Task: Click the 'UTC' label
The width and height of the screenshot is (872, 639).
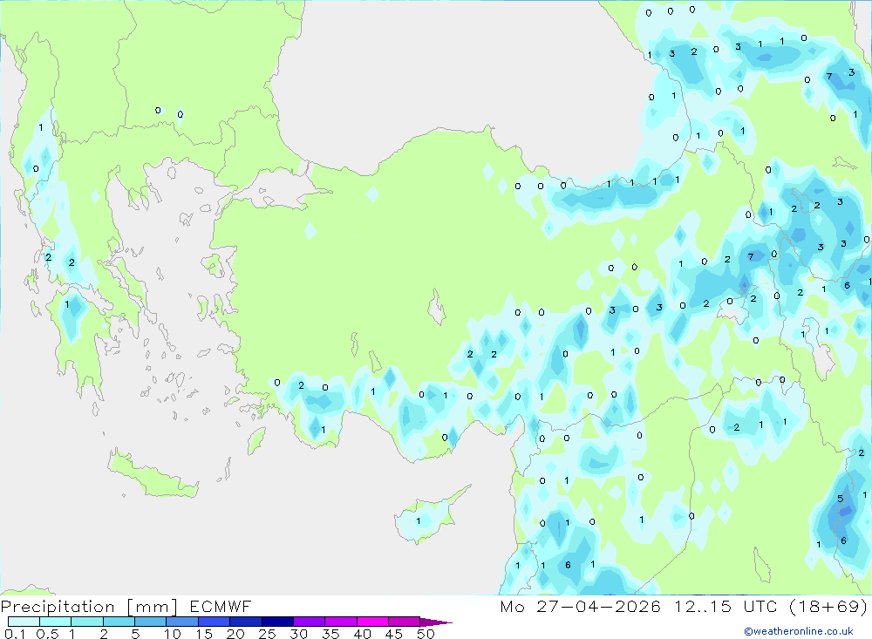Action: (x=760, y=606)
